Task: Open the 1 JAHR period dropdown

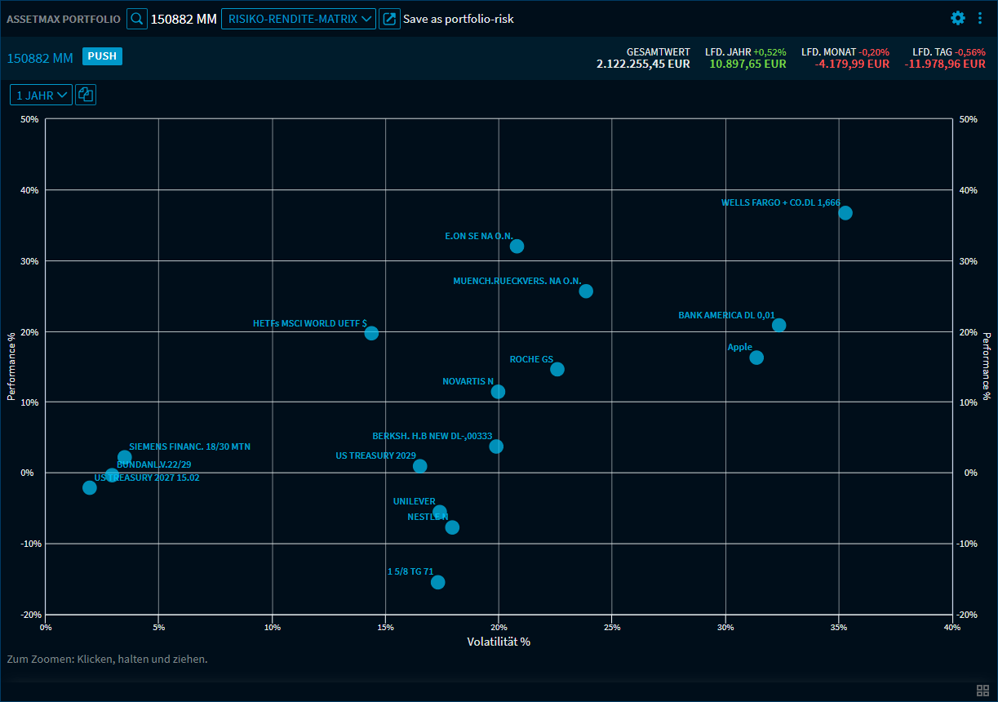Action: [41, 96]
